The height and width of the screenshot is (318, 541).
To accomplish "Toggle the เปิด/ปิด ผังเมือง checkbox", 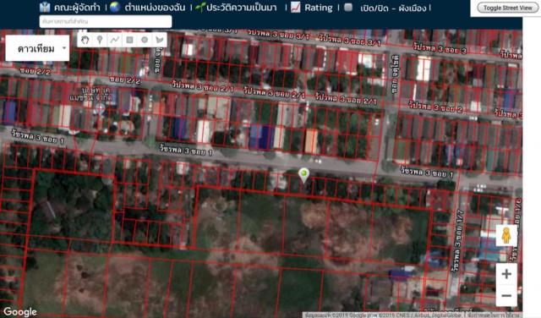I will click(x=348, y=8).
